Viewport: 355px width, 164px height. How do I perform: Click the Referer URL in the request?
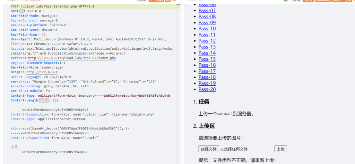point(72,58)
